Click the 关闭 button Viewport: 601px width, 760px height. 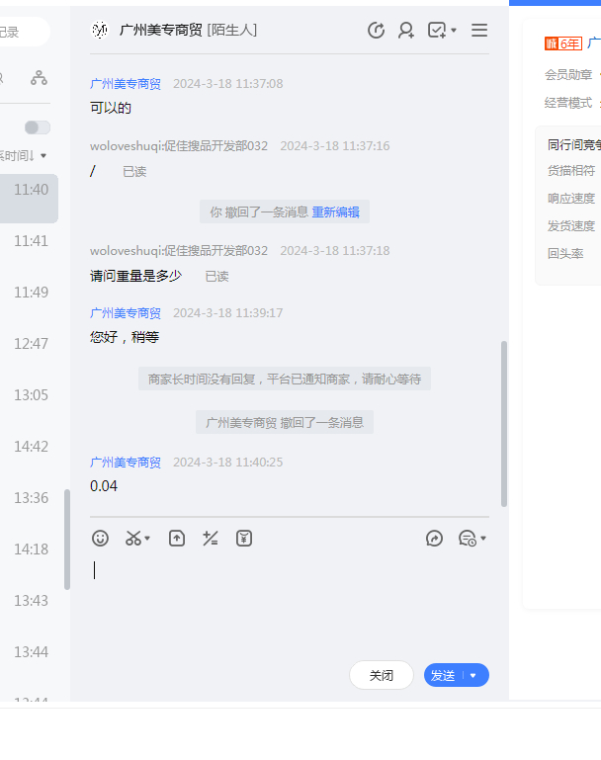(382, 675)
